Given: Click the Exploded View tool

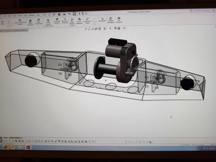Looking at the screenshot, I should [x=87, y=21].
